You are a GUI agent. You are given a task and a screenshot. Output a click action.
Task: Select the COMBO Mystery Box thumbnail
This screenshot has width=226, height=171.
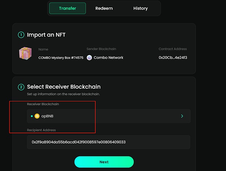pos(26,53)
